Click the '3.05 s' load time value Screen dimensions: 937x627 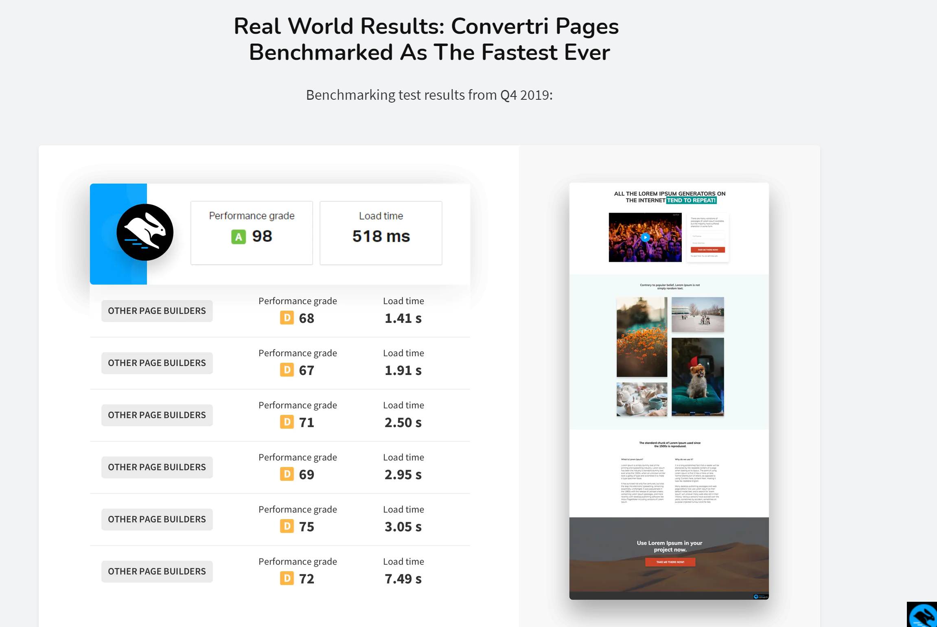pos(403,526)
